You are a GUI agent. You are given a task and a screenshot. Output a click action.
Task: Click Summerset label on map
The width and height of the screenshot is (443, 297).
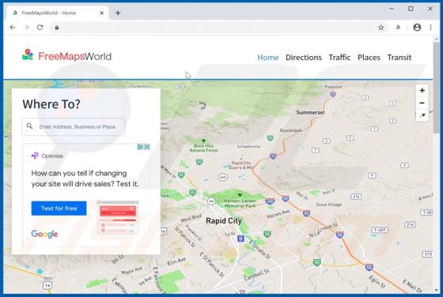(310, 112)
